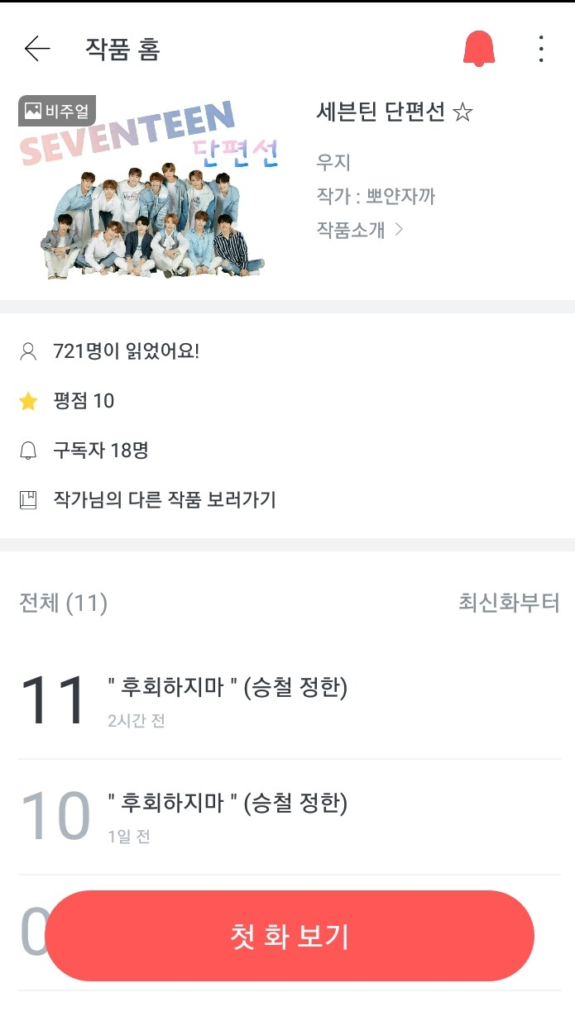The height and width of the screenshot is (1021, 575).
Task: Tap the subscriber bell outline icon
Action: tap(28, 451)
